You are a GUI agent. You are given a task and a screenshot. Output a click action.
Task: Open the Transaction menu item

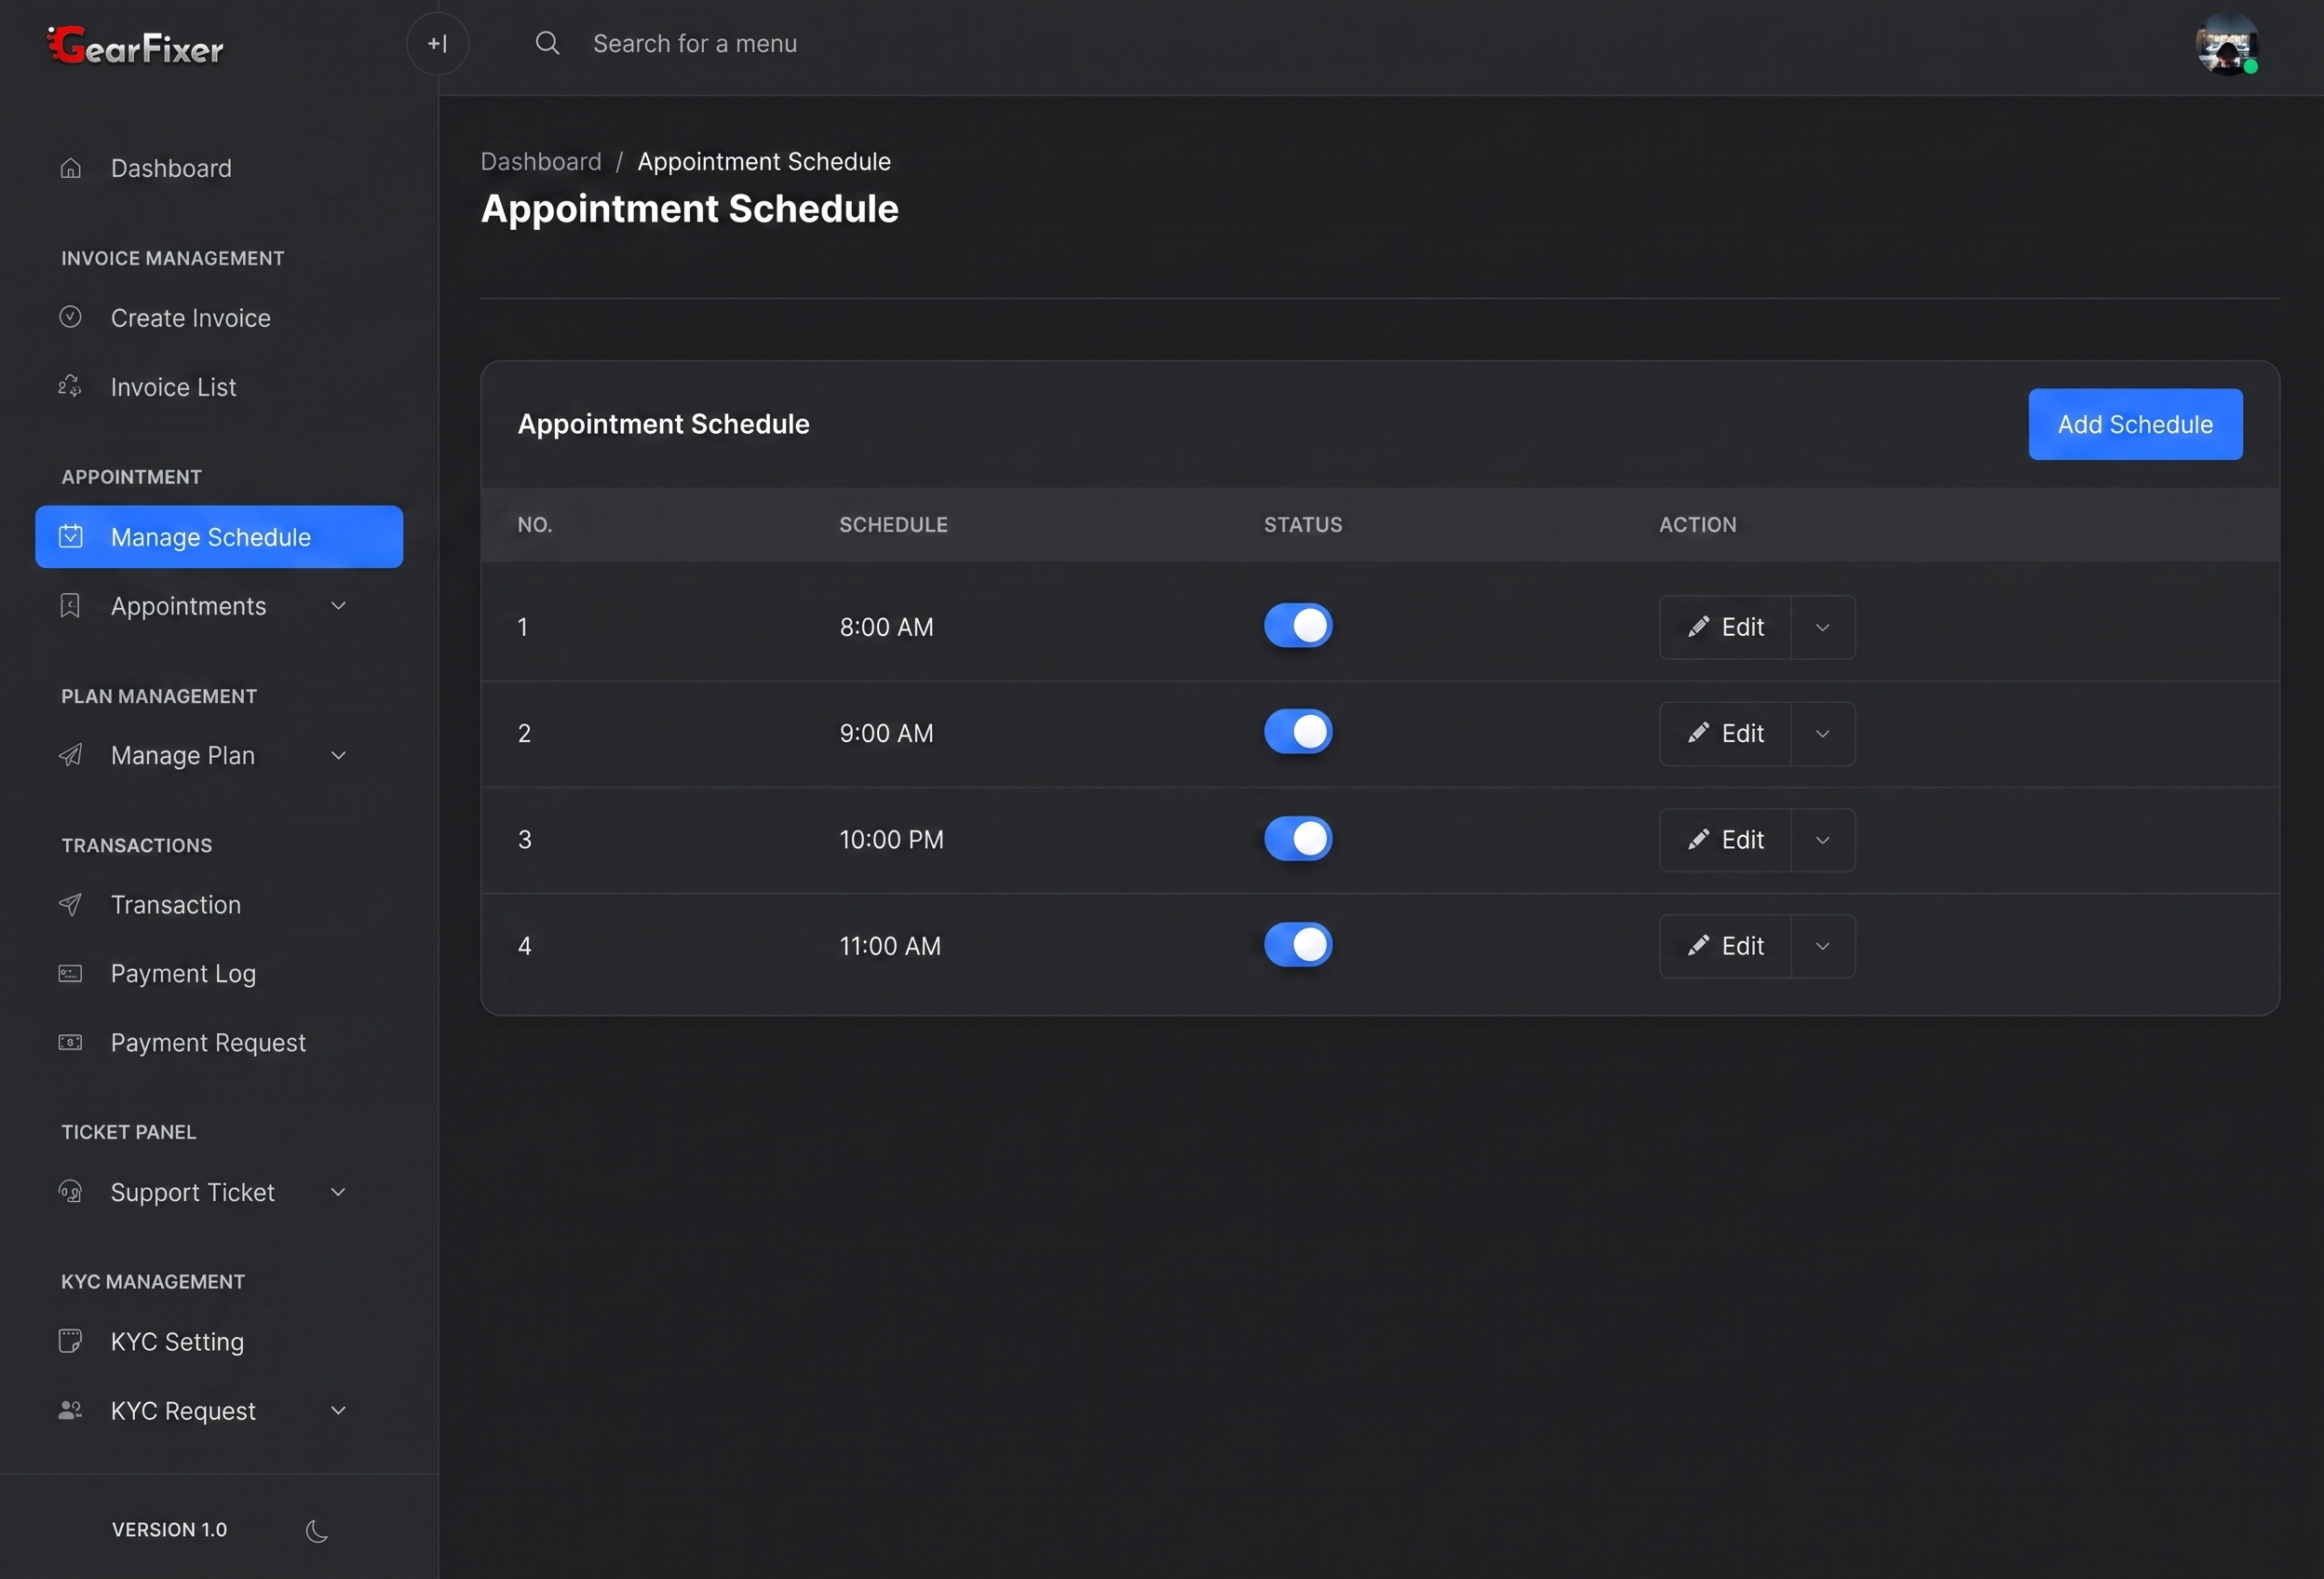coord(219,904)
